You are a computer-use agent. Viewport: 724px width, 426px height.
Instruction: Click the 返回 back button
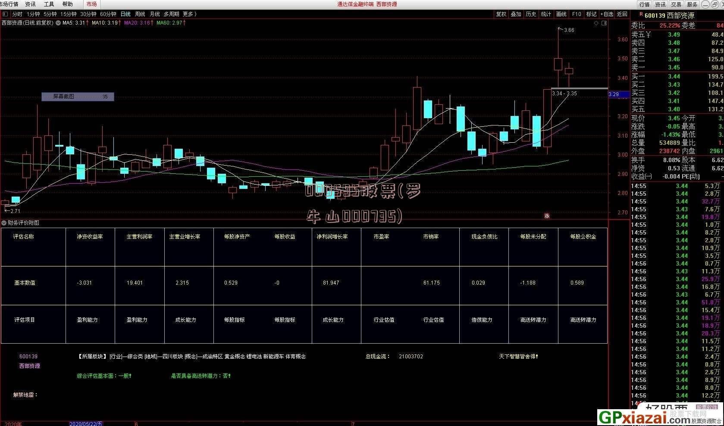(x=622, y=14)
